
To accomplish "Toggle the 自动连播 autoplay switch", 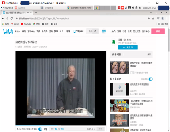I will click(150, 79).
